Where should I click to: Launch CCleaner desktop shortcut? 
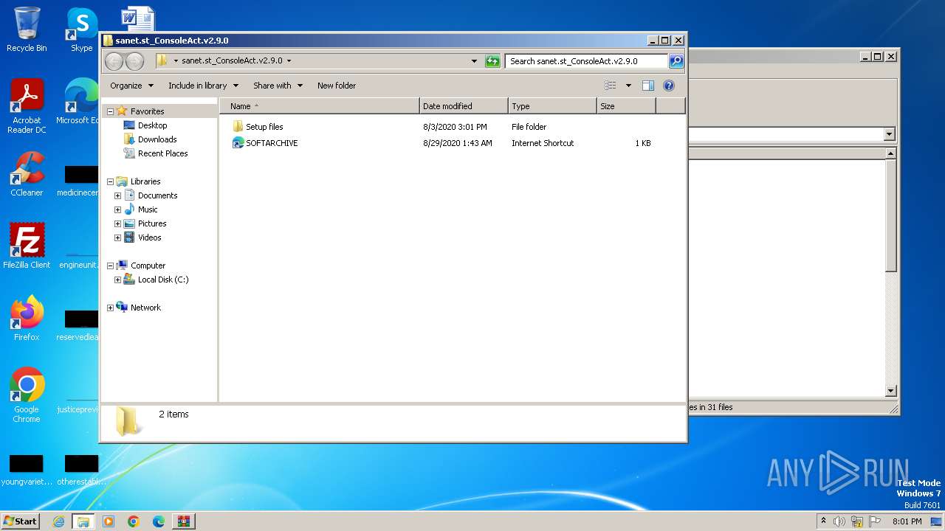pos(27,174)
